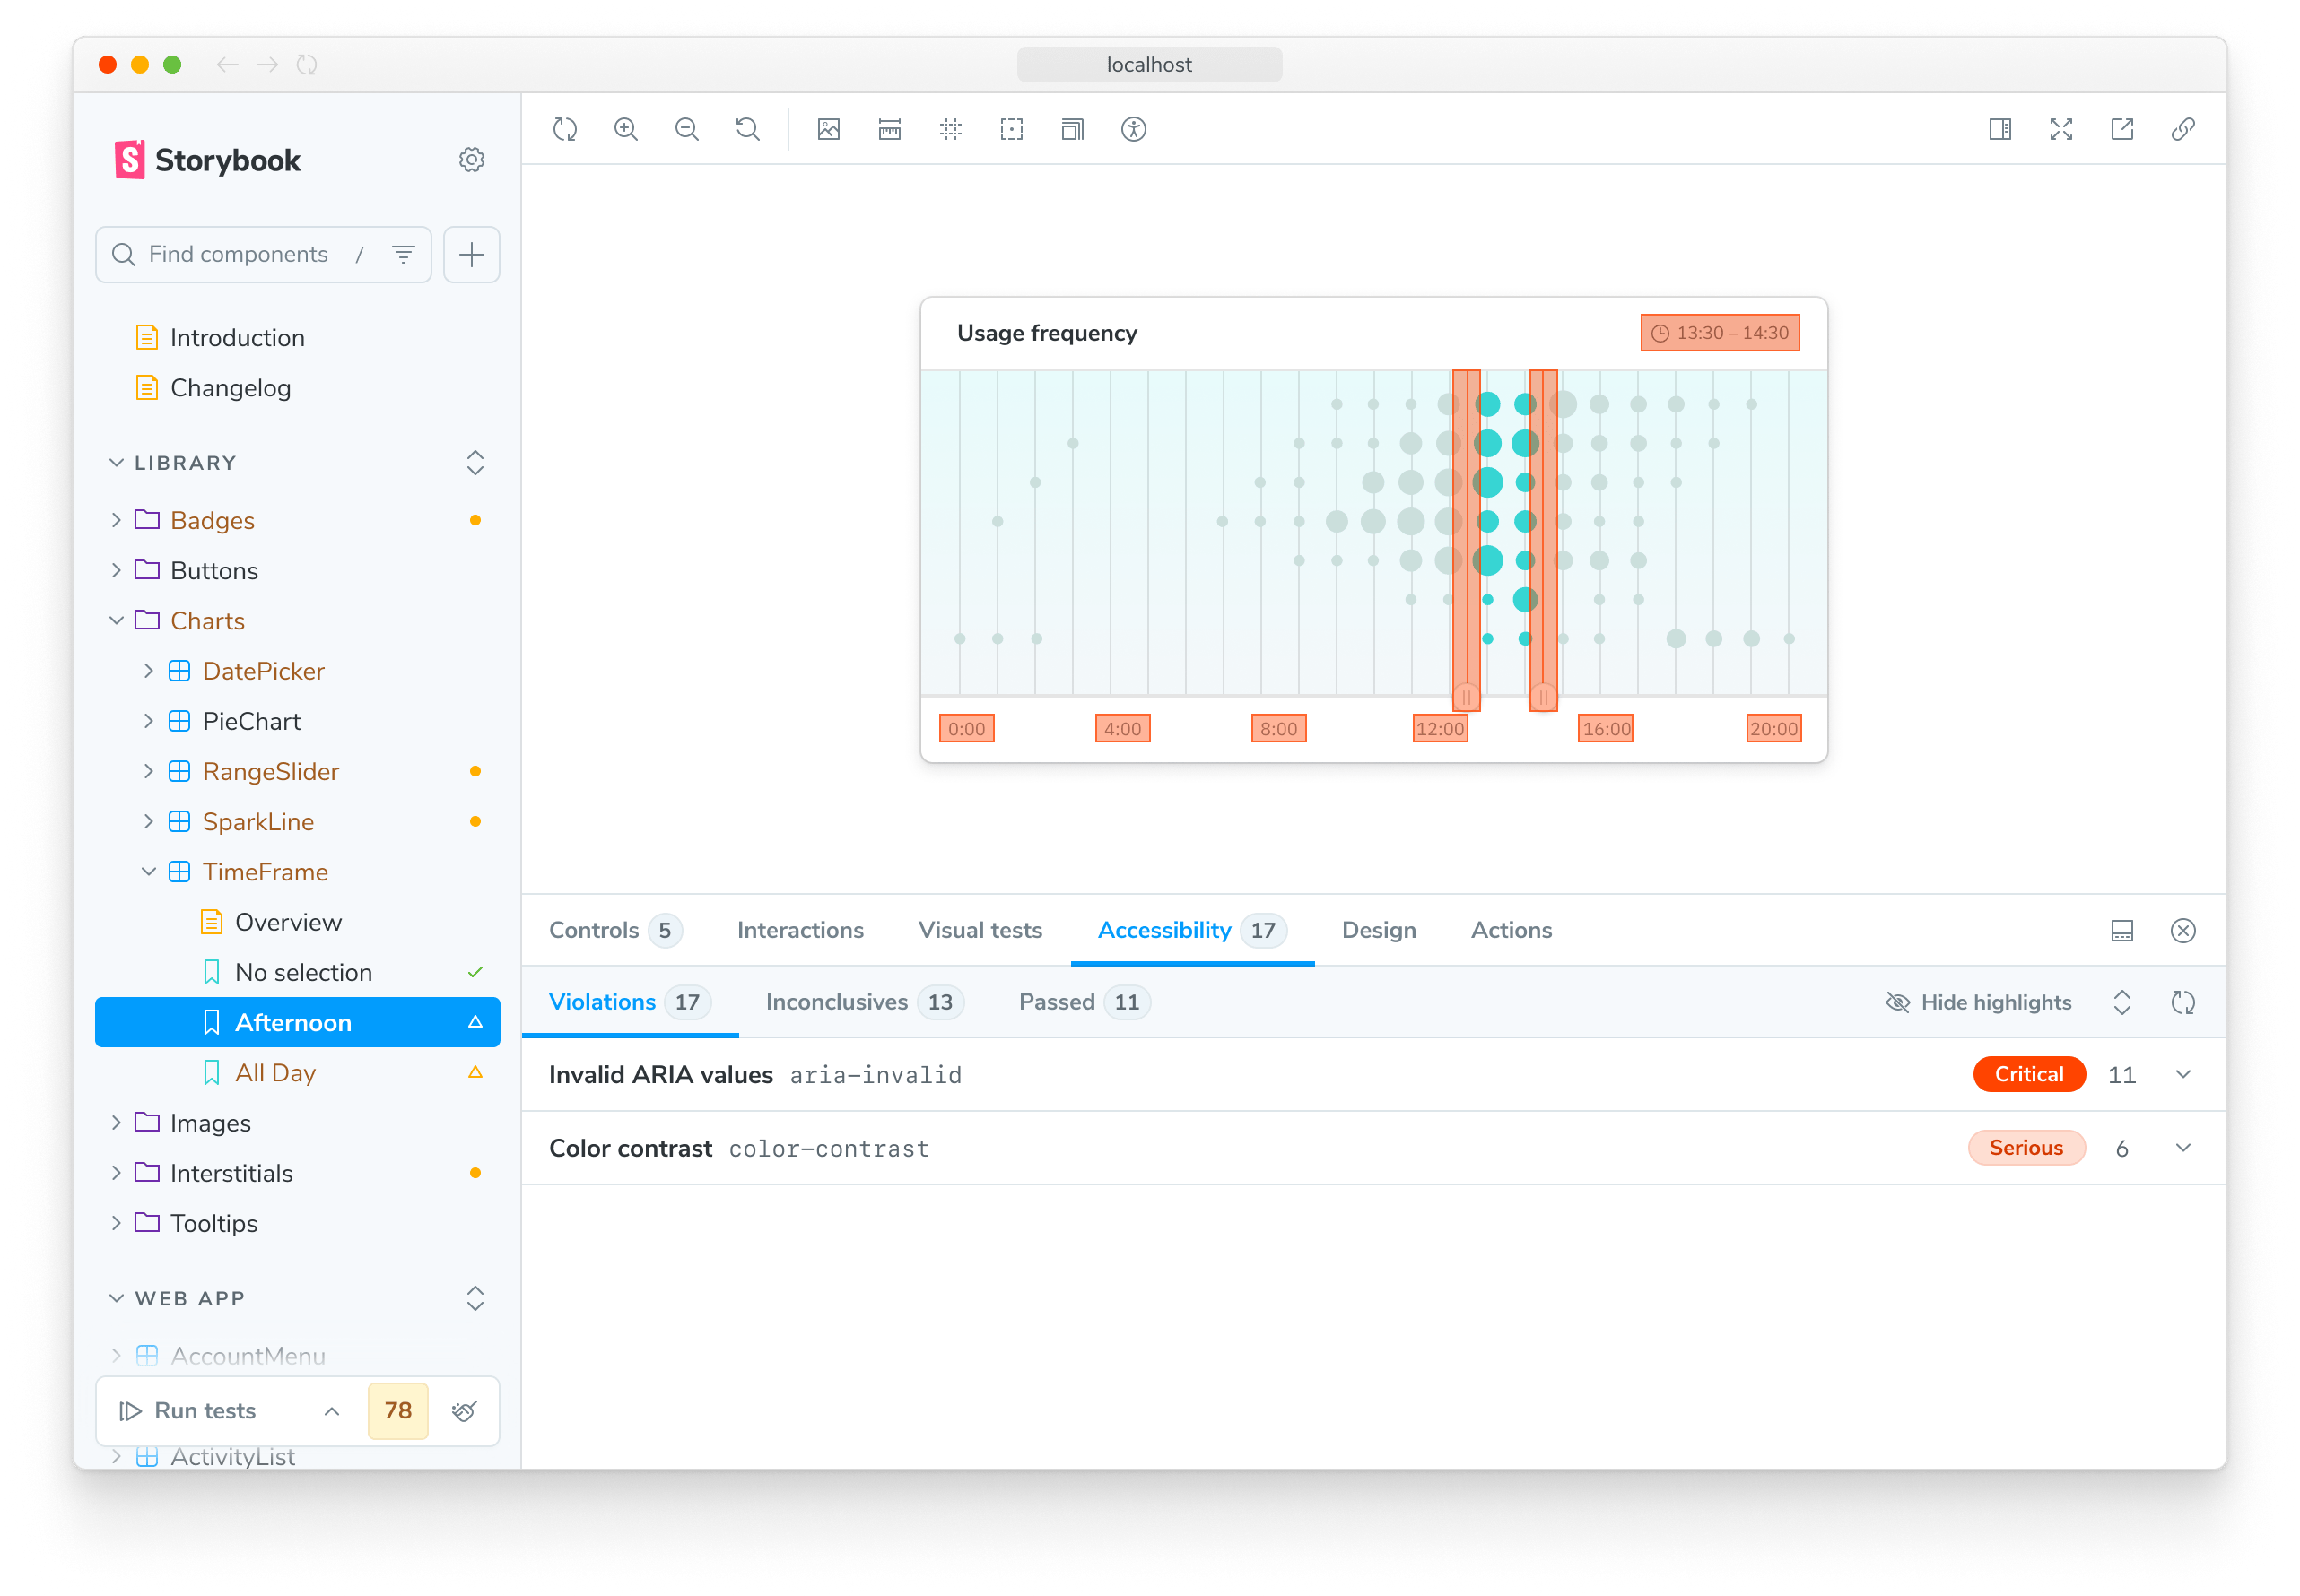The width and height of the screenshot is (2300, 1596).
Task: Open the accessibility vision simulator icon
Action: [1132, 129]
